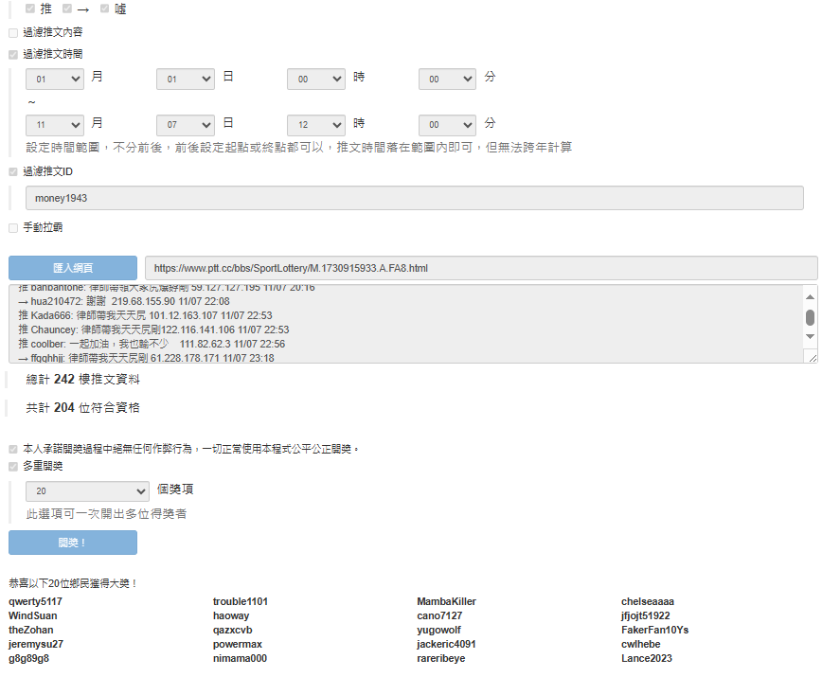This screenshot has width=840, height=677.
Task: Toggle the fair-draw promise checkbox
Action: [13, 449]
